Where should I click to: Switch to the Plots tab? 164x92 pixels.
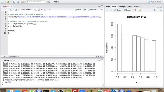114,7
